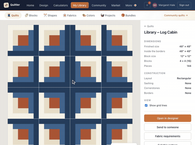
Task: Click the flower Fabrics icon
Action: point(65,15)
